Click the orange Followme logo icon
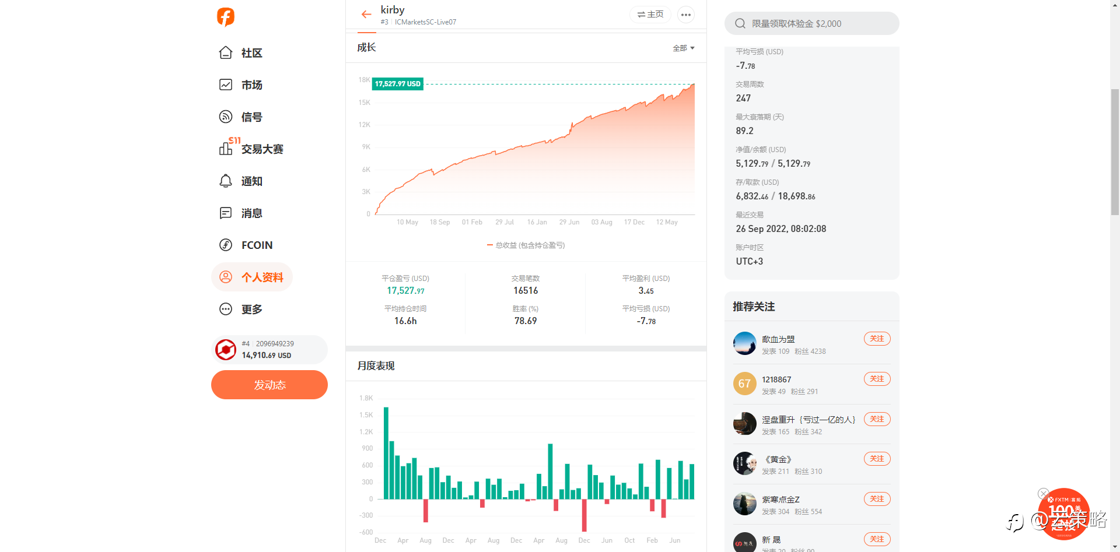Screen dimensions: 1120x552 click(x=226, y=17)
